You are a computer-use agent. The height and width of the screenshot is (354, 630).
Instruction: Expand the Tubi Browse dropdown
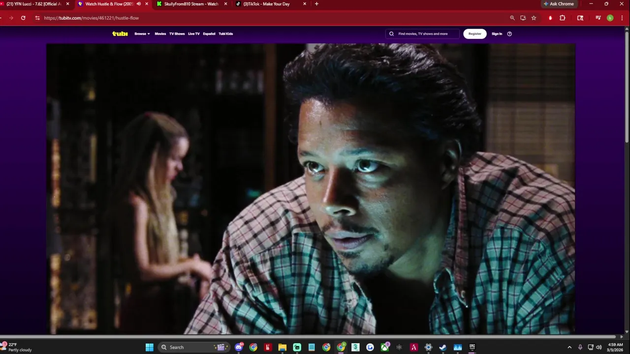click(142, 34)
